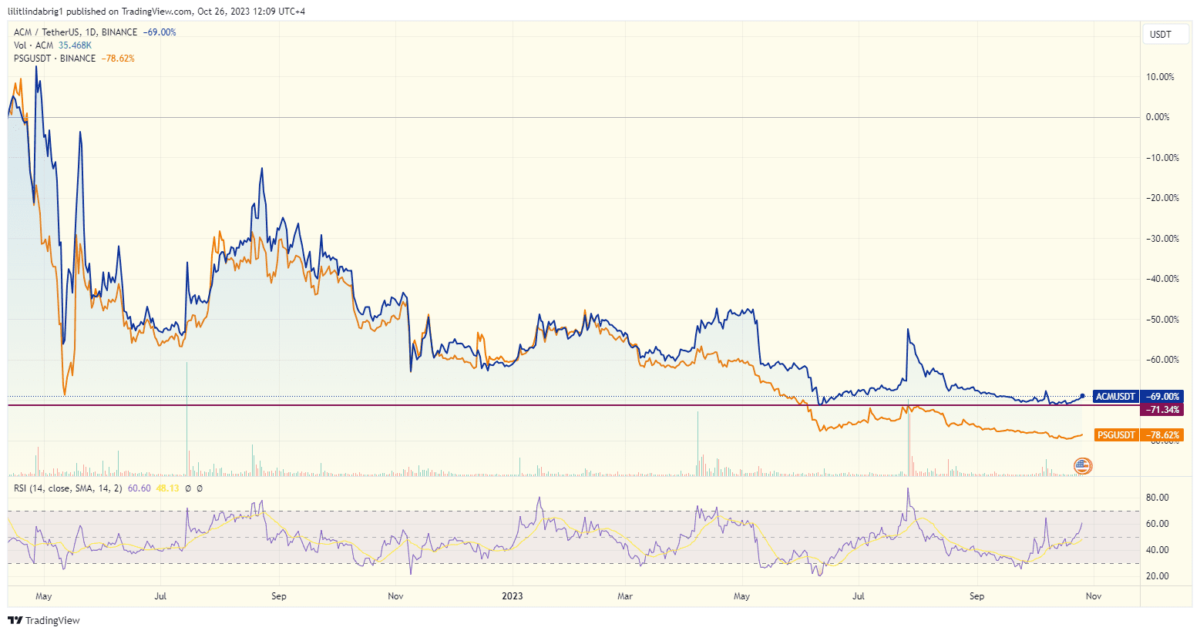Screen dimensions: 1200x634
Task: Open the ACM / TetherUS symbol legend
Action: [46, 32]
